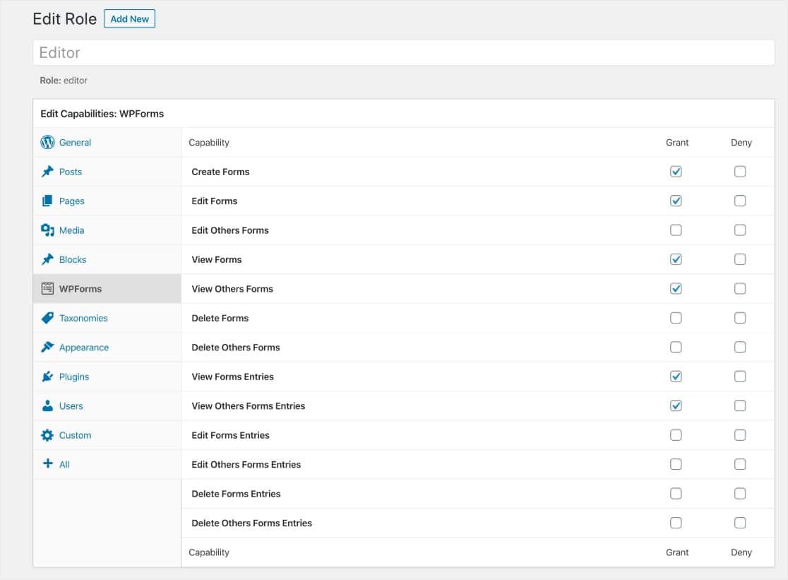This screenshot has width=788, height=580.
Task: Click the plus icon beside All
Action: pos(48,463)
